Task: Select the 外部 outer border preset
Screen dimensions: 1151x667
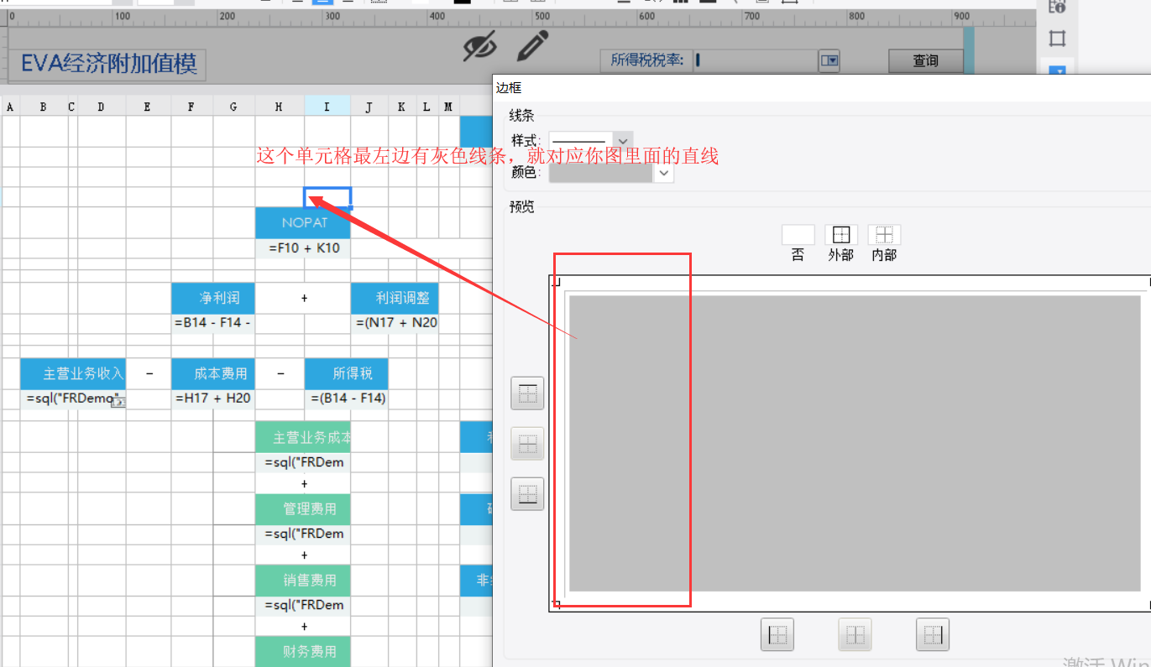Action: pyautogui.click(x=841, y=235)
